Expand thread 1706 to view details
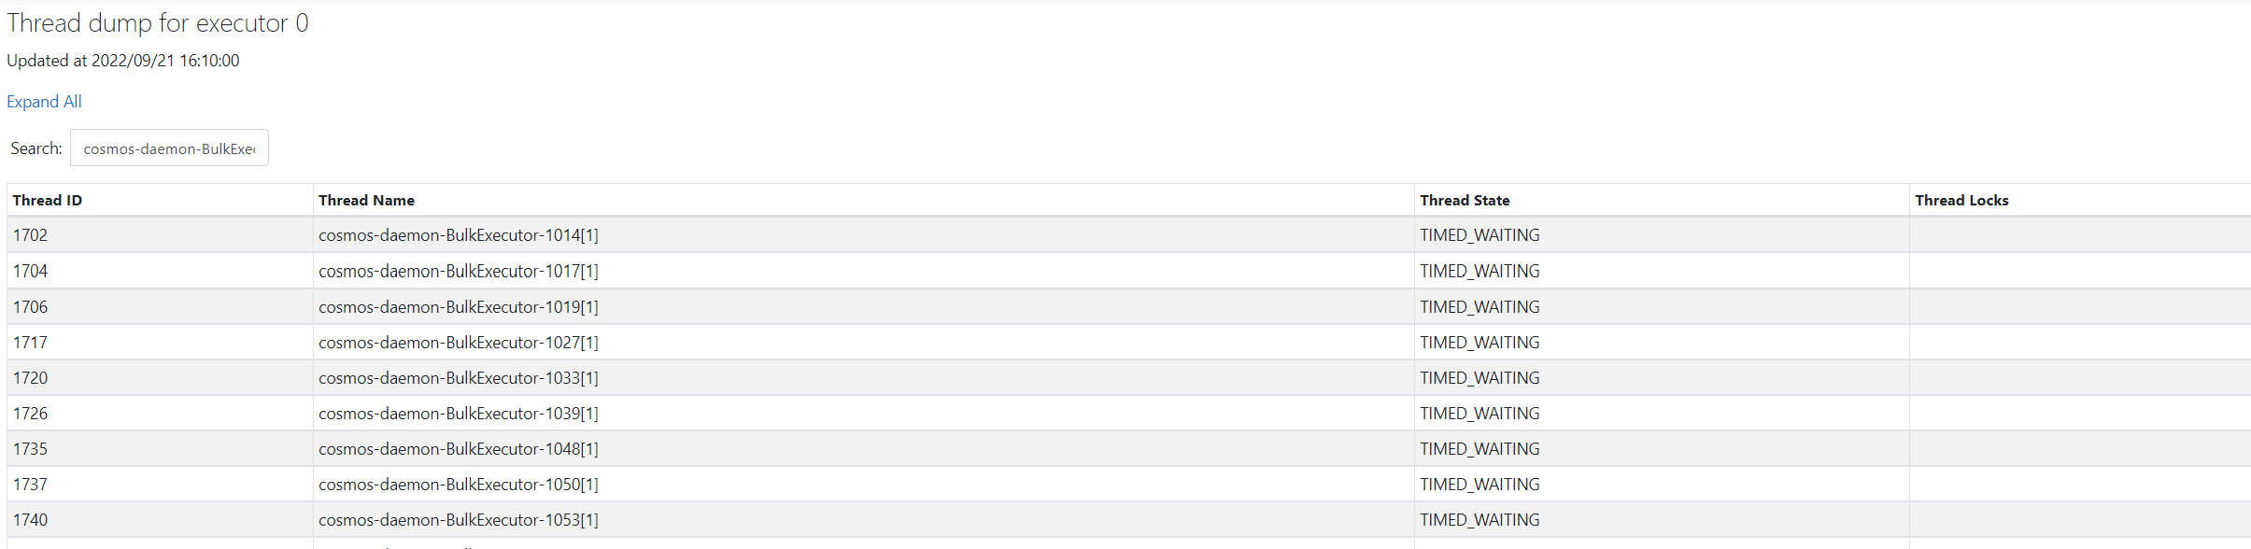 coord(459,306)
